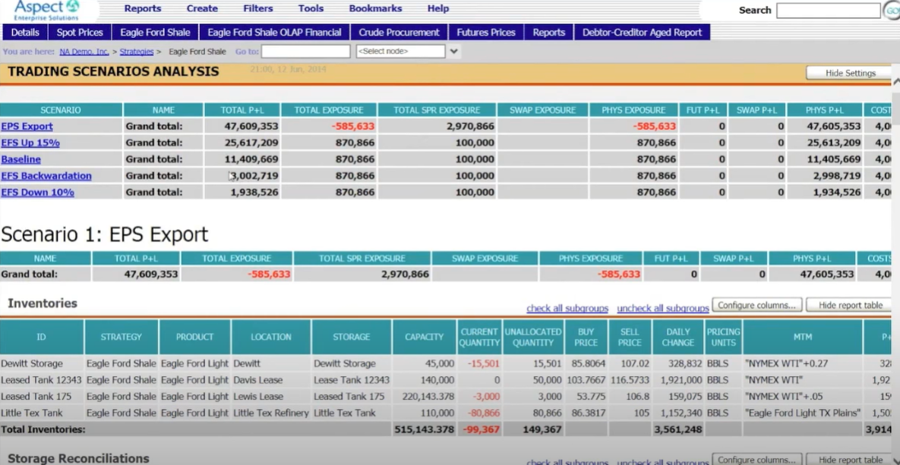Open the Baseline scenario
The height and width of the screenshot is (465, 900).
coord(21,159)
